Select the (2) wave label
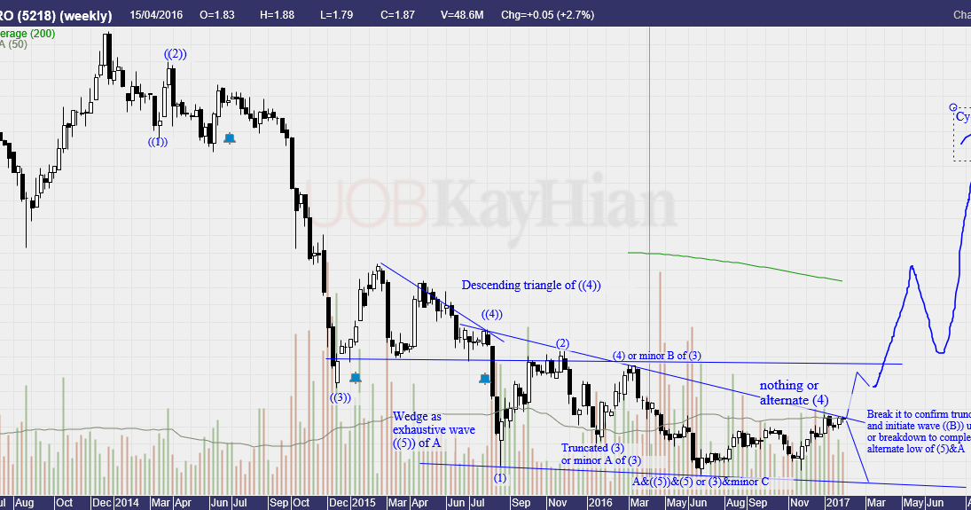Screen dimensions: 971x510 [561, 344]
